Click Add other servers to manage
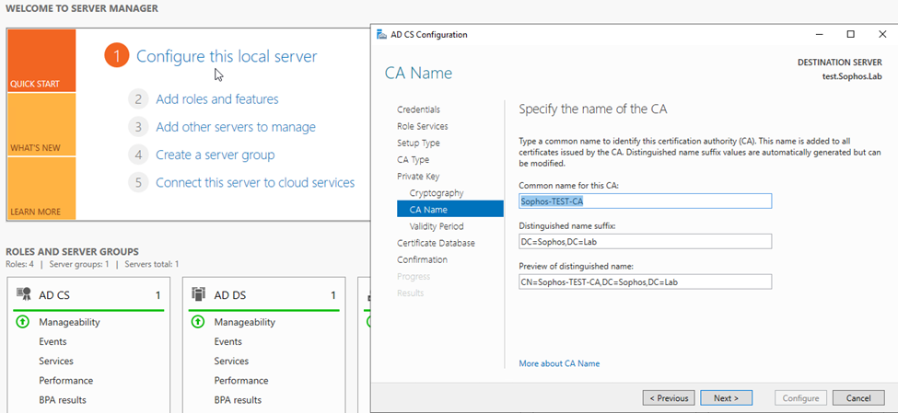The image size is (898, 413). (x=235, y=127)
